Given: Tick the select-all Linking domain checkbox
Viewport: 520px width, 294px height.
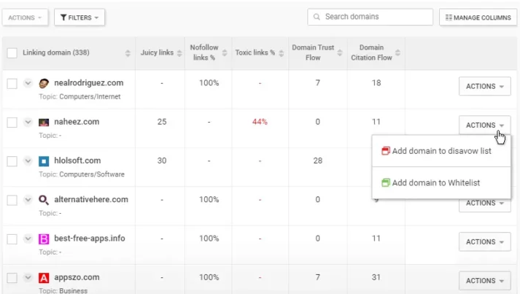Looking at the screenshot, I should [12, 53].
